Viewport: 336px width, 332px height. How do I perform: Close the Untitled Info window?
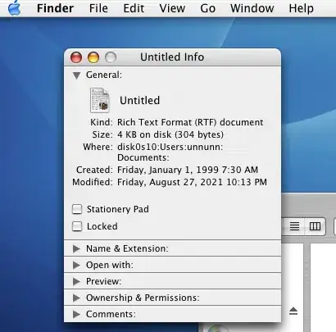(76, 57)
